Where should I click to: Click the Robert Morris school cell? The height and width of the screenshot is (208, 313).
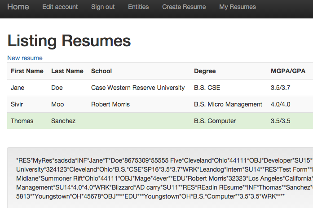pos(110,104)
